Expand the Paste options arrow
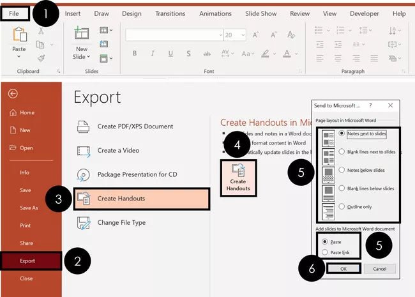The image size is (415, 297). (19, 56)
